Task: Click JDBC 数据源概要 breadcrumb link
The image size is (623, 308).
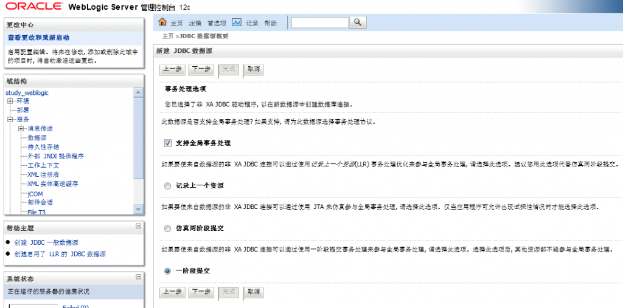Action: 204,36
